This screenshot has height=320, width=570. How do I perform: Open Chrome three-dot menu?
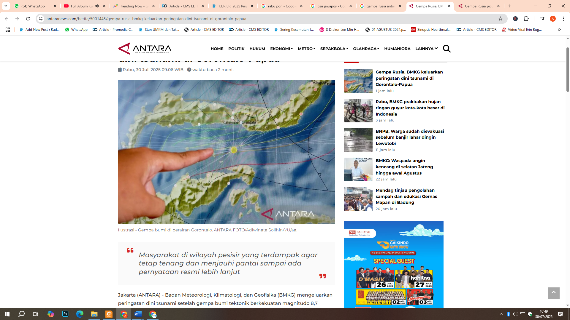[563, 19]
